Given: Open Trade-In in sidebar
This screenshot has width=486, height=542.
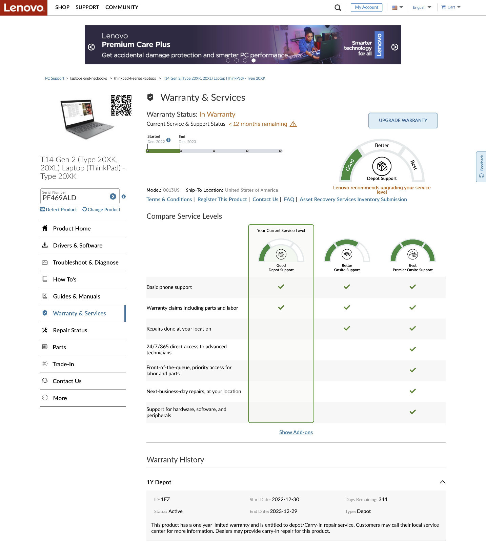Looking at the screenshot, I should [x=83, y=364].
